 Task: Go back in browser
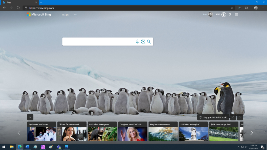(4, 8)
